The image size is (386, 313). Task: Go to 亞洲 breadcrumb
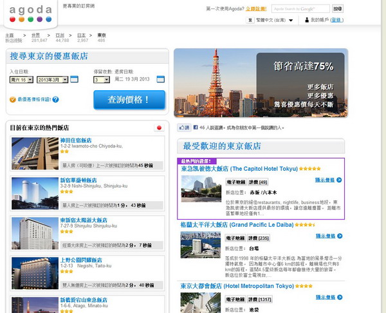60,35
